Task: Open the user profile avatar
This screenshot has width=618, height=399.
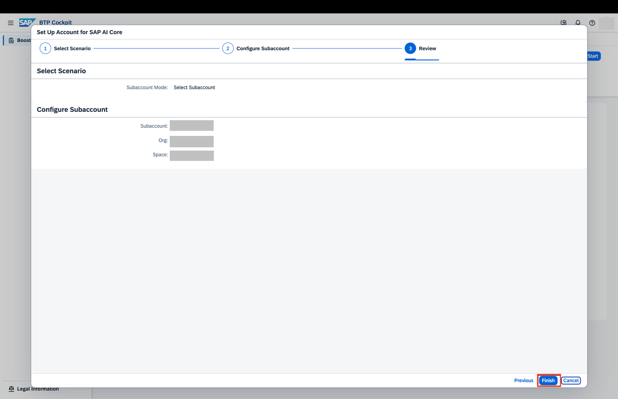Action: click(606, 23)
